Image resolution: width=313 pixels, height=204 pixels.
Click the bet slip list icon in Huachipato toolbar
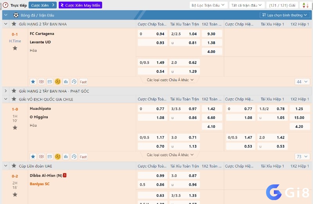click(x=50, y=157)
